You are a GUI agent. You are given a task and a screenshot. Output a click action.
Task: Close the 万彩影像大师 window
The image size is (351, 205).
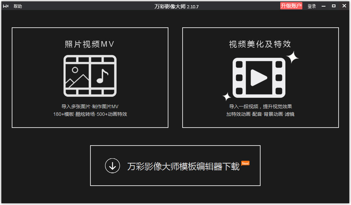[344, 6]
